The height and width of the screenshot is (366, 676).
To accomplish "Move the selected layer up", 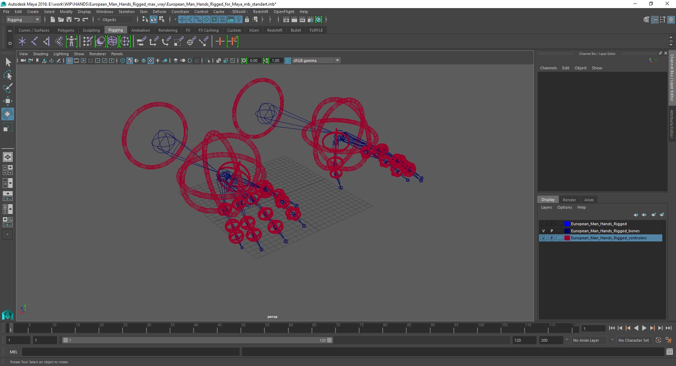I will pyautogui.click(x=636, y=214).
